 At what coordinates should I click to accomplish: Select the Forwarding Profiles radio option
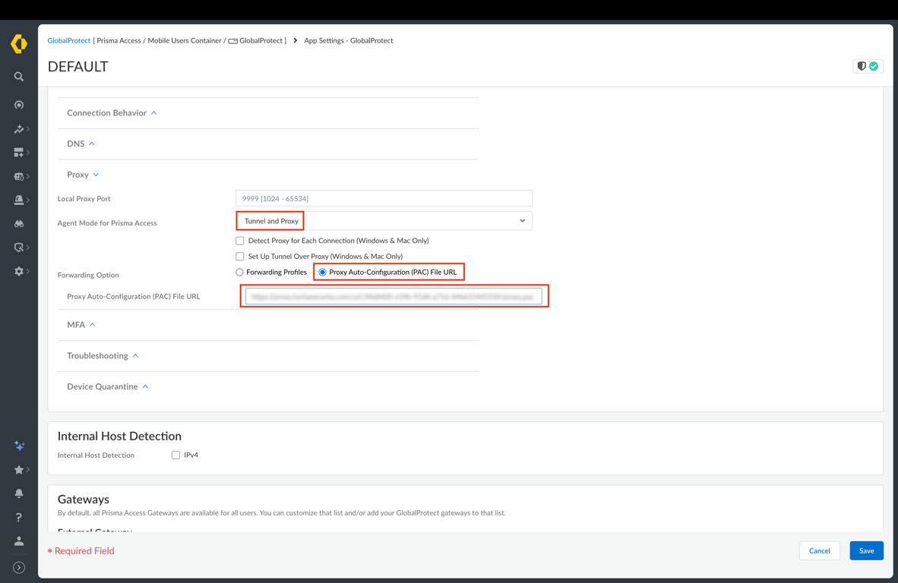(x=239, y=273)
